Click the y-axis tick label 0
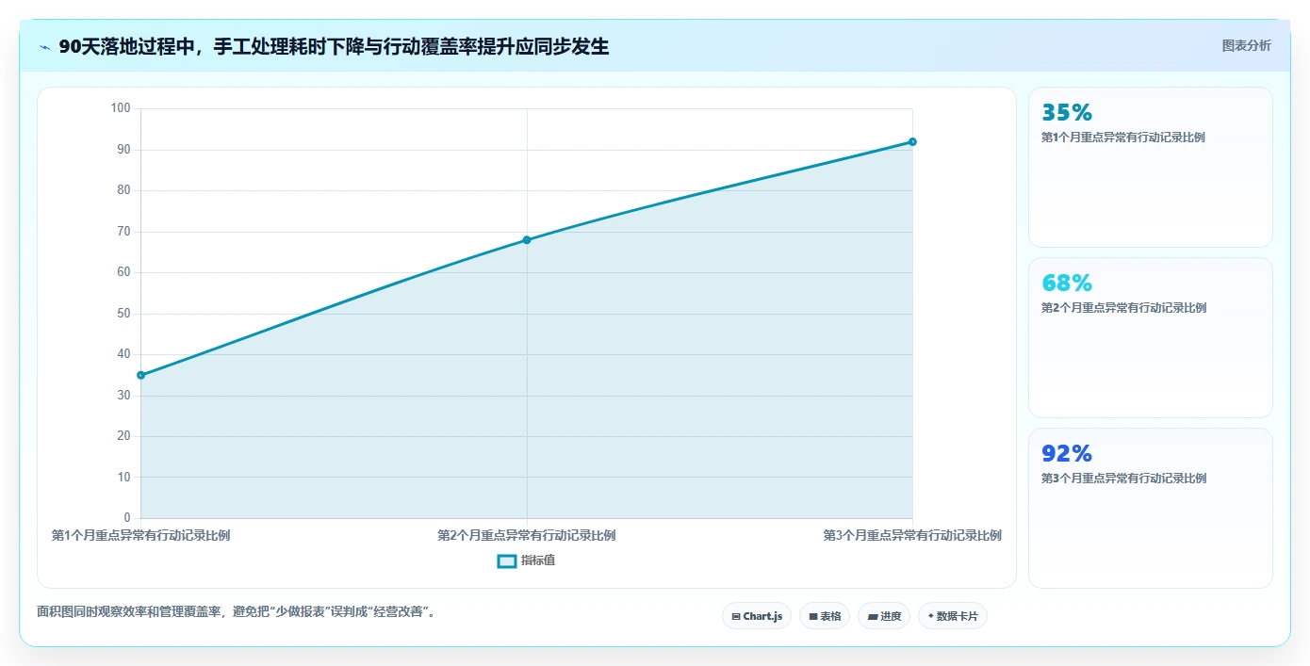This screenshot has width=1310, height=666. pos(127,518)
